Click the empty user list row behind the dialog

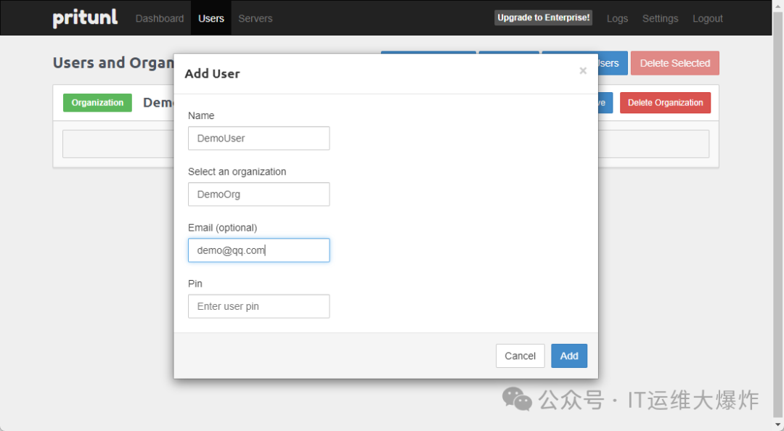pyautogui.click(x=653, y=144)
